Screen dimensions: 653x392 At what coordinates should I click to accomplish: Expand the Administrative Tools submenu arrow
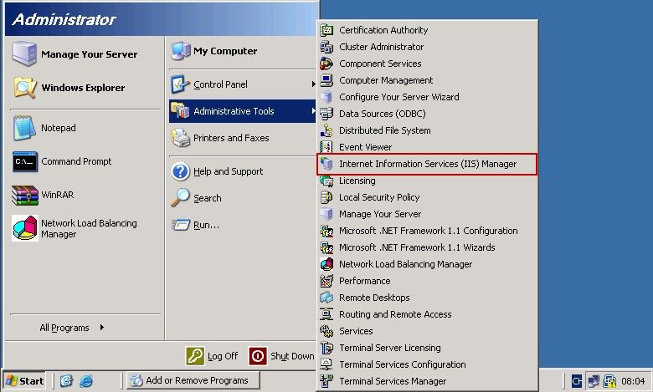(313, 110)
